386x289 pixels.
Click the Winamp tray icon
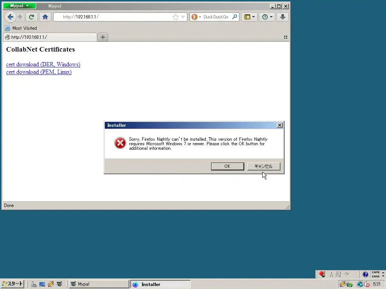click(x=342, y=284)
